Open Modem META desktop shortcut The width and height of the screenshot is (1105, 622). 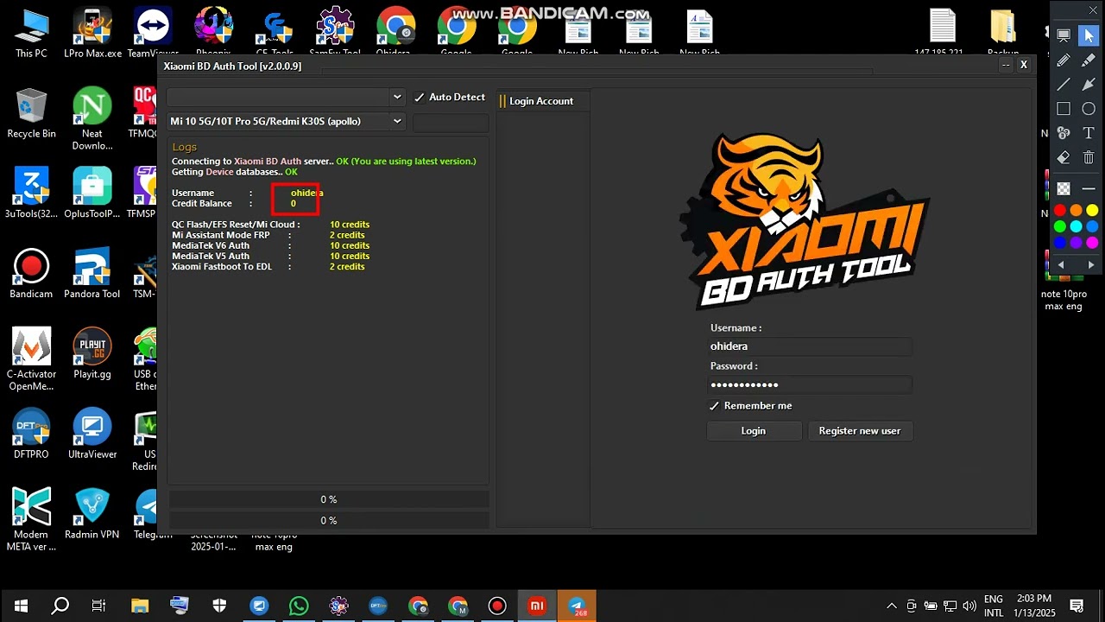click(31, 519)
